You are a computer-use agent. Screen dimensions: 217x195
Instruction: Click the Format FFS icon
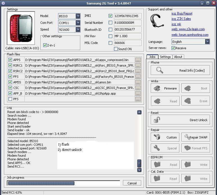tap(188, 148)
